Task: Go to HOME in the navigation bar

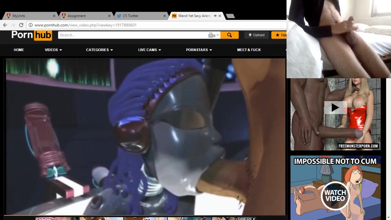Action: click(x=19, y=50)
